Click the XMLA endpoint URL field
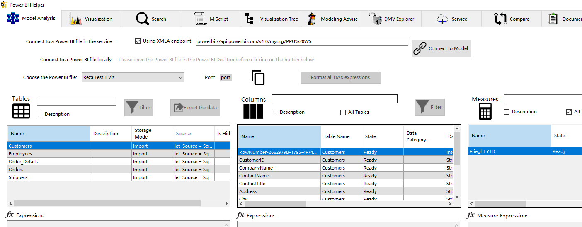Image resolution: width=582 pixels, height=227 pixels. pos(302,41)
